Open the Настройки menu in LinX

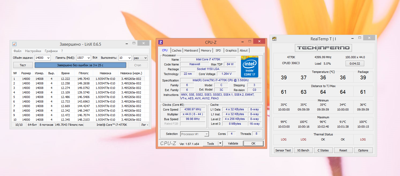coord(33,51)
